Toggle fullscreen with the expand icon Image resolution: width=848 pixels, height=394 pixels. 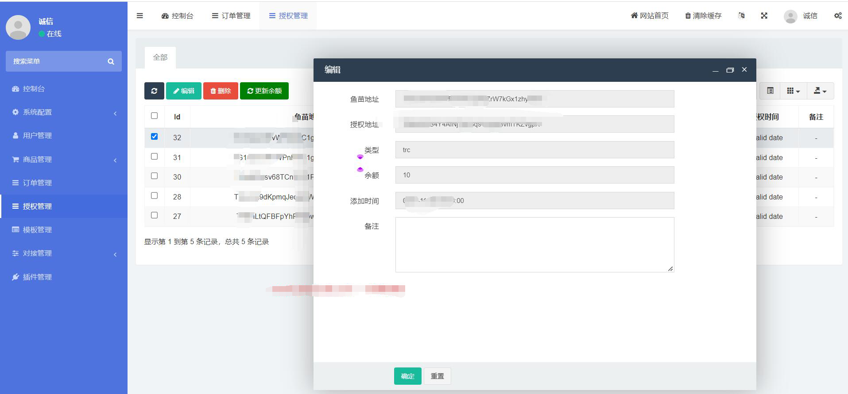764,16
